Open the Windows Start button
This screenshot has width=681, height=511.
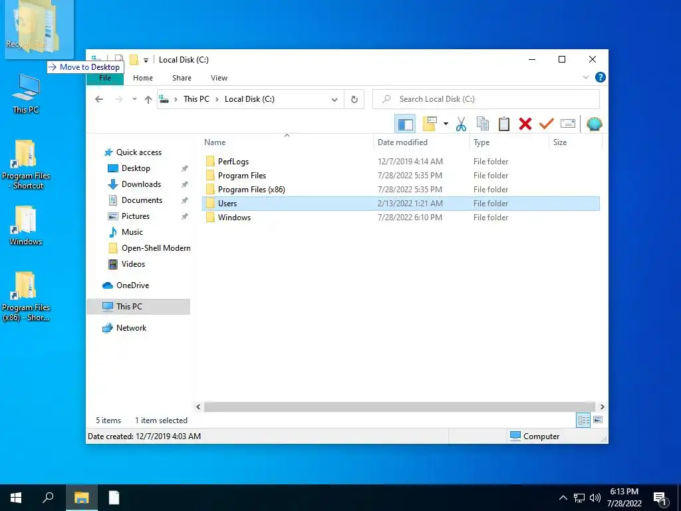pyautogui.click(x=16, y=498)
